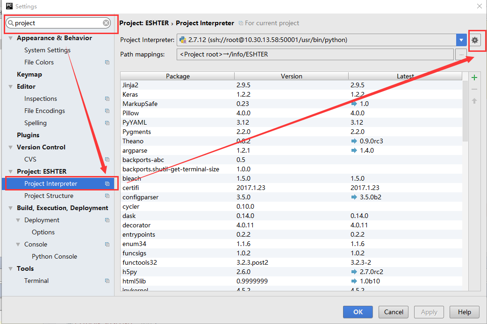Click the path mappings browse (...) button

[461, 54]
